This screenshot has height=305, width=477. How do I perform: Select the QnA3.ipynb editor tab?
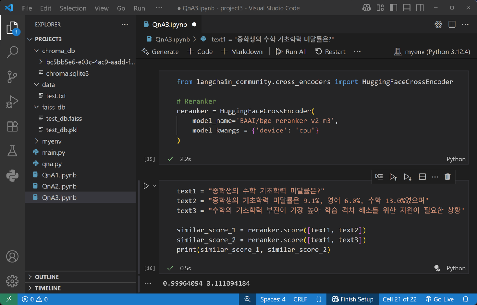pyautogui.click(x=169, y=25)
